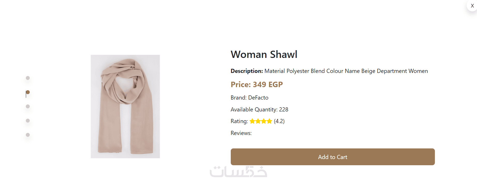The width and height of the screenshot is (477, 181).
Task: Click the (4.2) rating value
Action: coord(279,121)
